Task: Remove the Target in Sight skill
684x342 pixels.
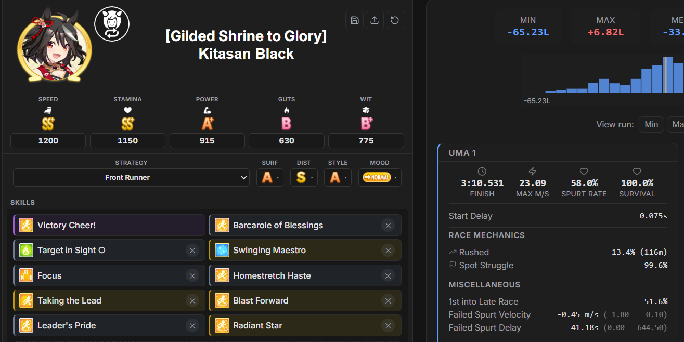Action: [x=192, y=250]
